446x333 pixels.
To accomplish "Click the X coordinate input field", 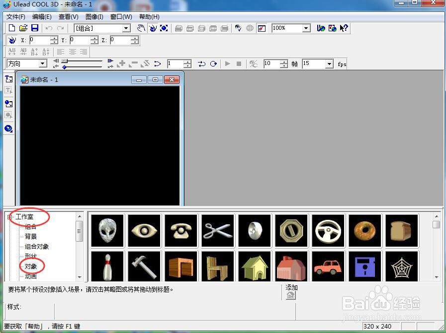I will click(x=40, y=40).
